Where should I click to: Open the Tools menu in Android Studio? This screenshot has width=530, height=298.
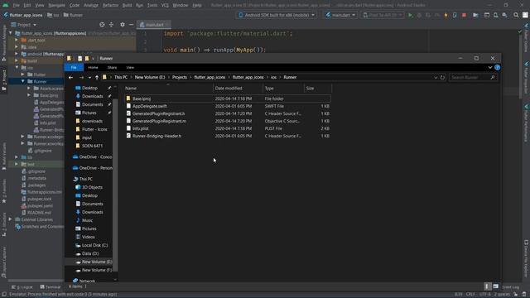pos(152,6)
